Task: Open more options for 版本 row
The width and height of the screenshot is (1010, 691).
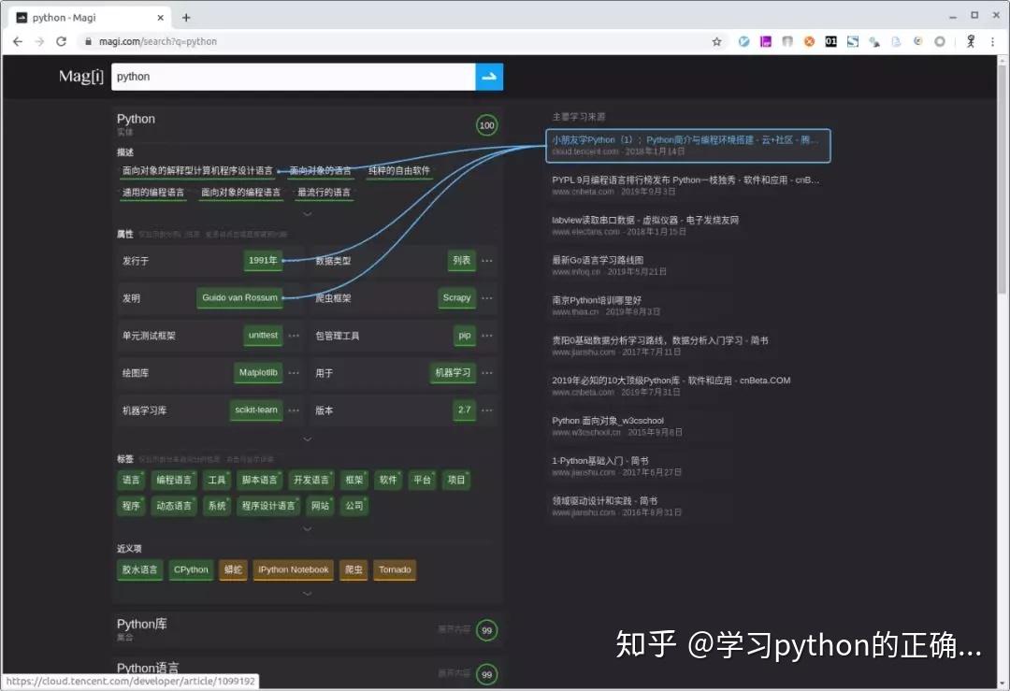Action: click(487, 410)
